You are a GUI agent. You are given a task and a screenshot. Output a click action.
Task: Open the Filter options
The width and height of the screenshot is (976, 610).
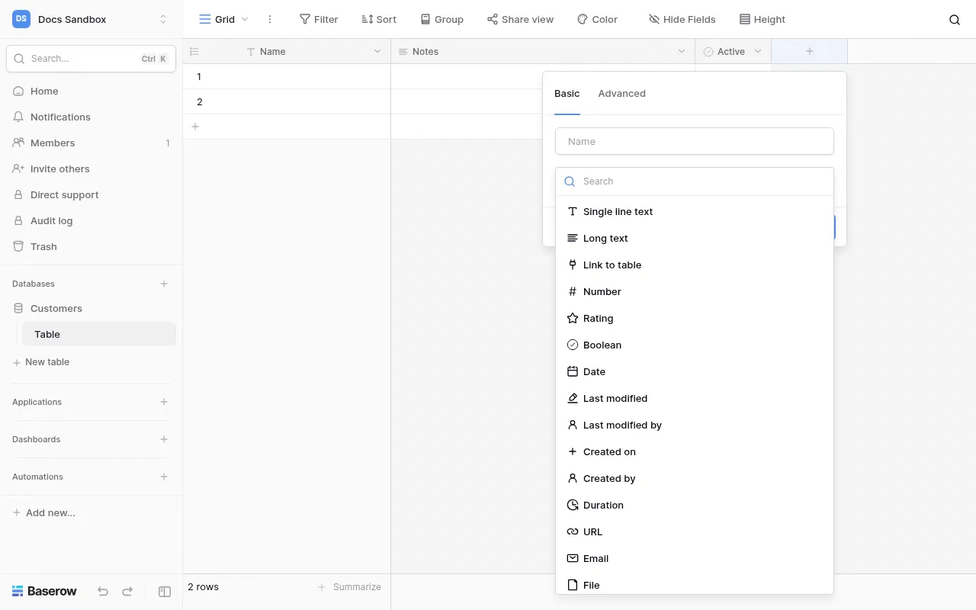pyautogui.click(x=319, y=19)
